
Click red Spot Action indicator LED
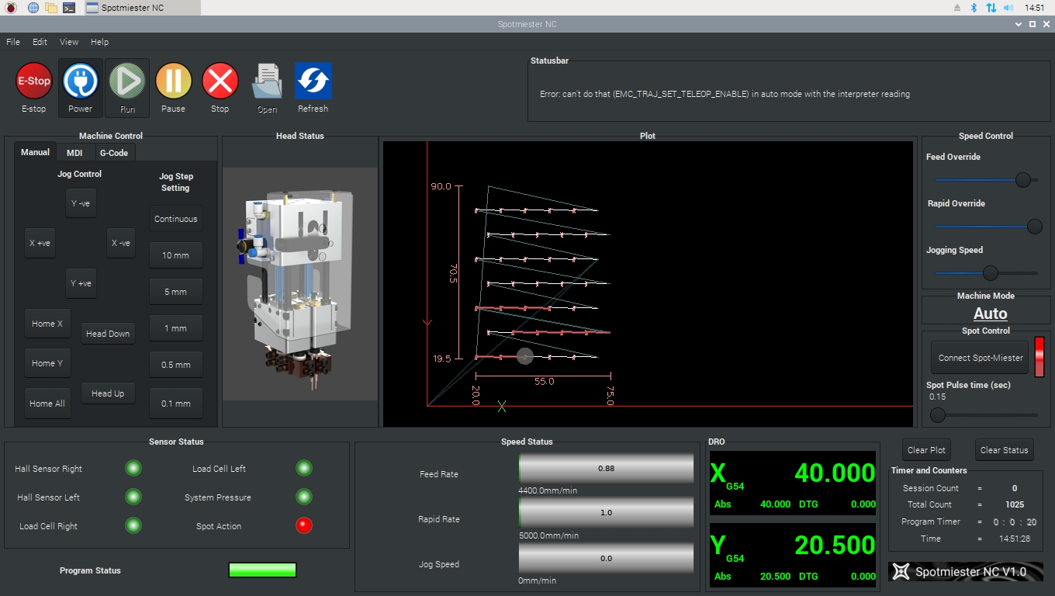[304, 525]
